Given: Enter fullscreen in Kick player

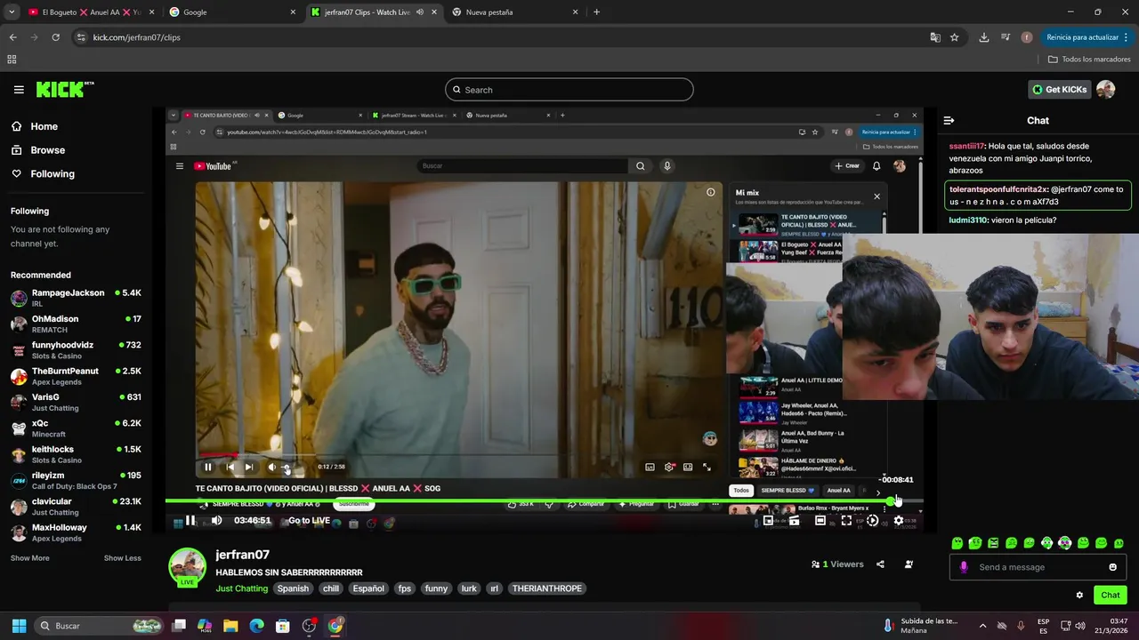Looking at the screenshot, I should tap(846, 521).
